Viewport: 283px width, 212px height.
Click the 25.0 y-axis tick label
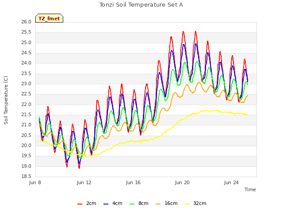27,43
